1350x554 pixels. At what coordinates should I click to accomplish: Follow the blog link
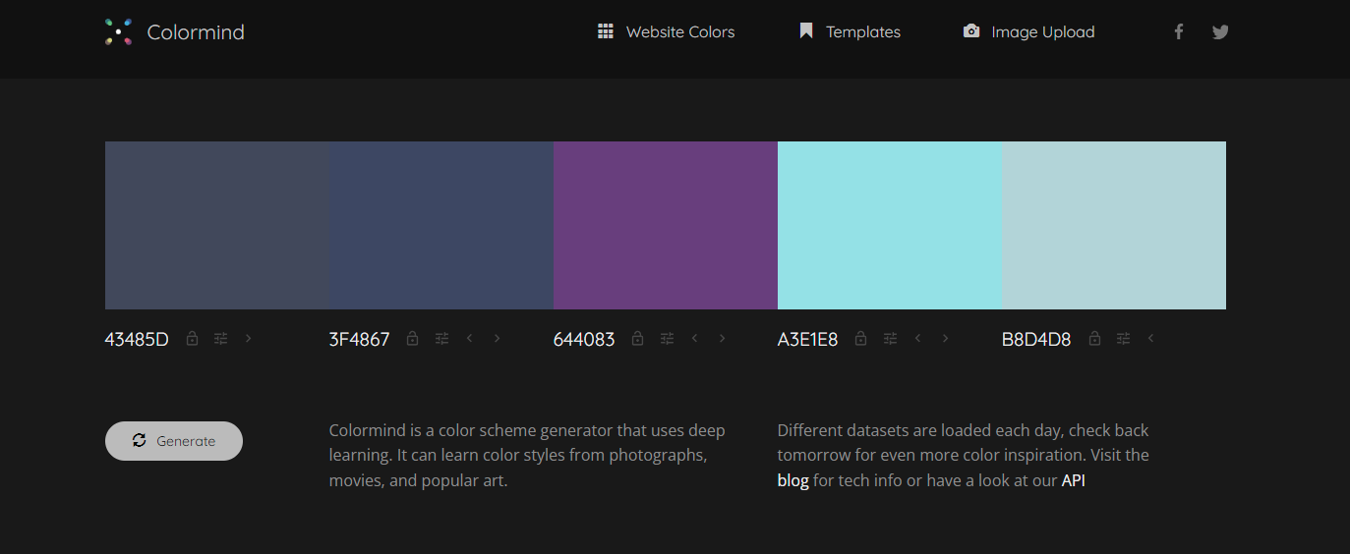pyautogui.click(x=792, y=481)
